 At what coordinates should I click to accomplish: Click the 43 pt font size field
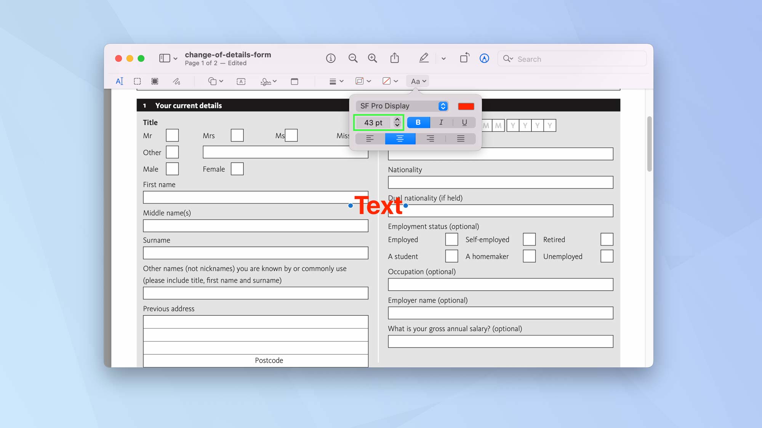pyautogui.click(x=373, y=122)
